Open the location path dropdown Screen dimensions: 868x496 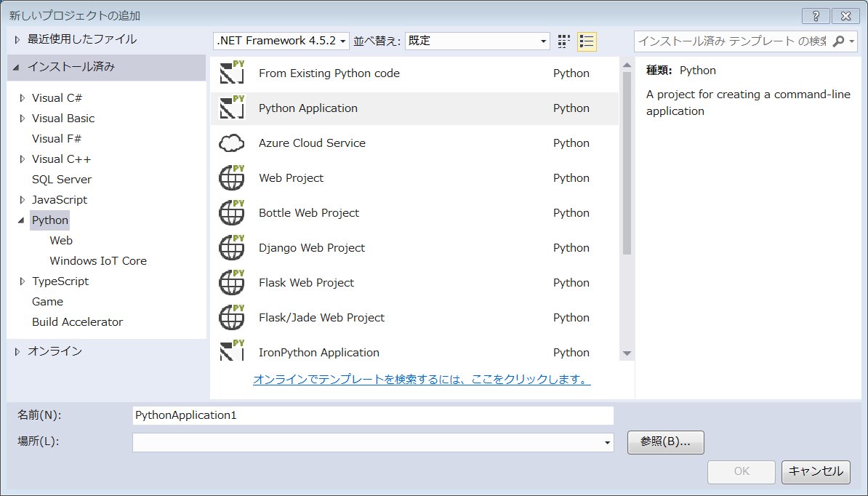pyautogui.click(x=606, y=442)
